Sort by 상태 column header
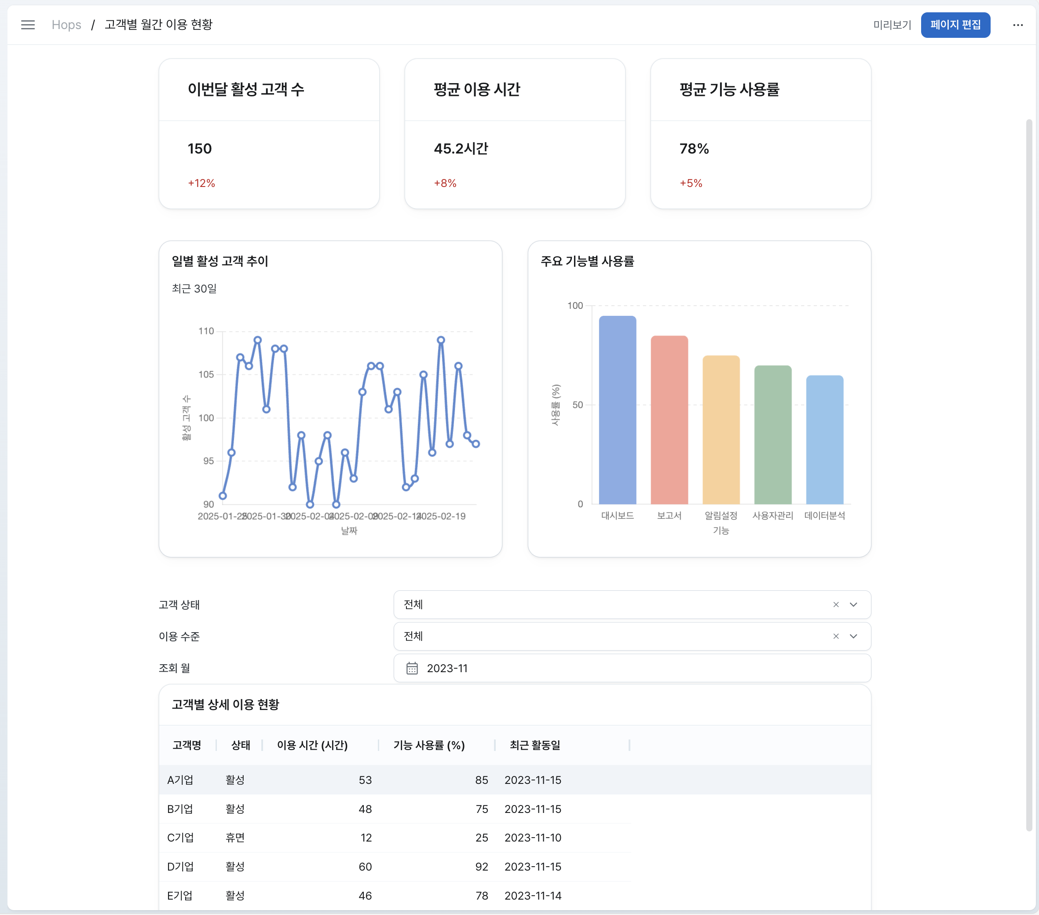The width and height of the screenshot is (1039, 915). [x=241, y=745]
